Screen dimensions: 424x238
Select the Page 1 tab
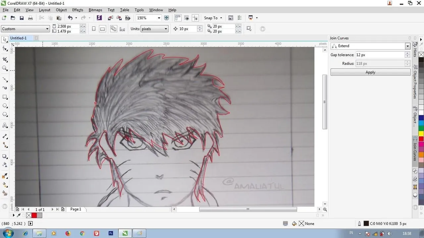click(x=76, y=209)
